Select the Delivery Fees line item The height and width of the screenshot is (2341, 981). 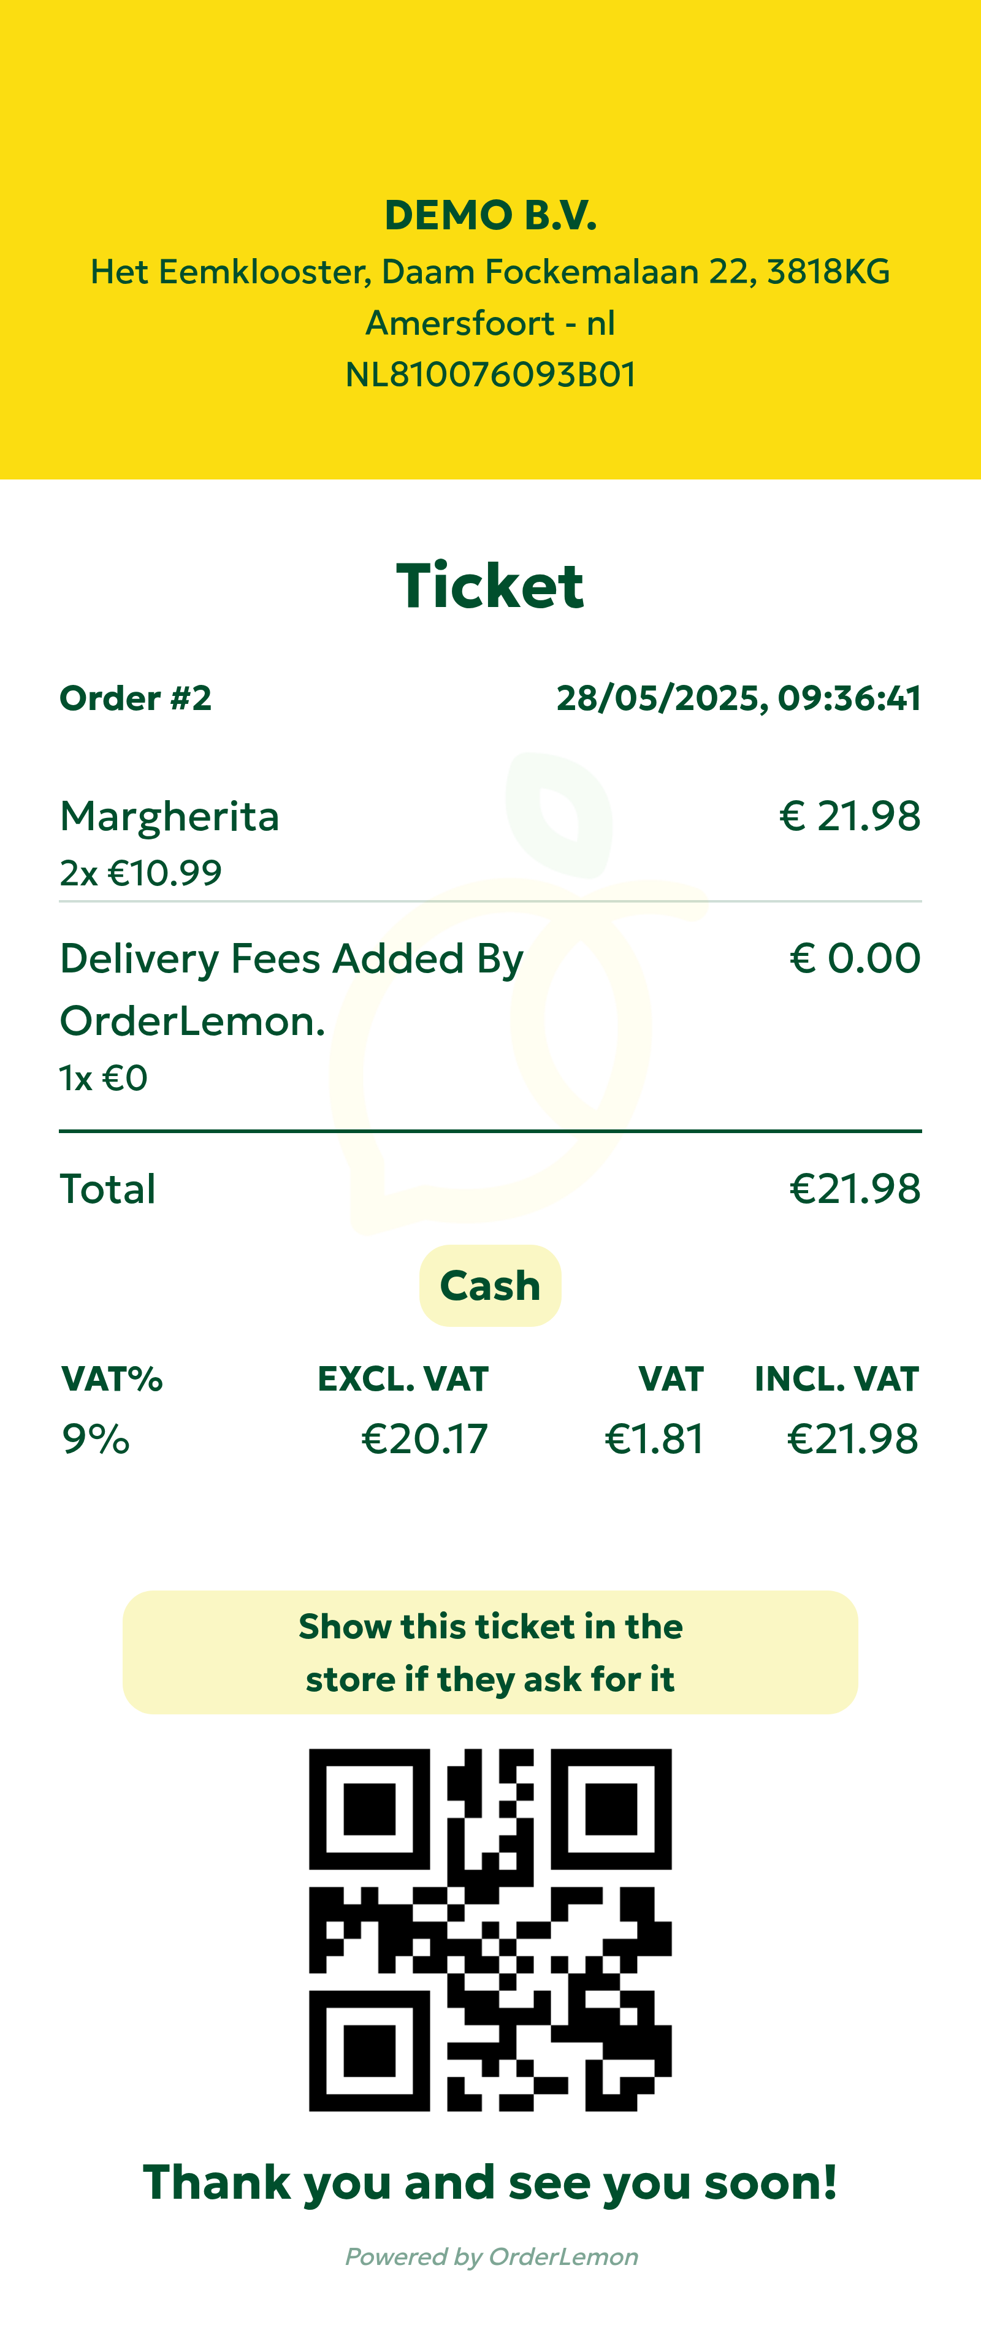coord(291,989)
